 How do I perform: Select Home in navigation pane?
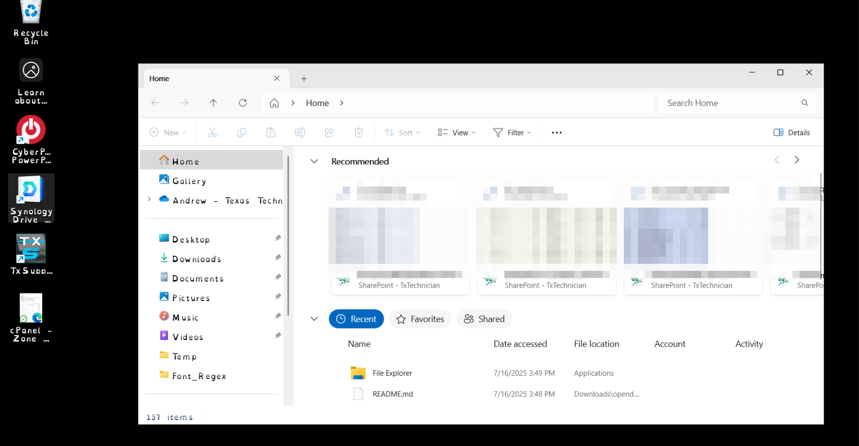point(211,161)
